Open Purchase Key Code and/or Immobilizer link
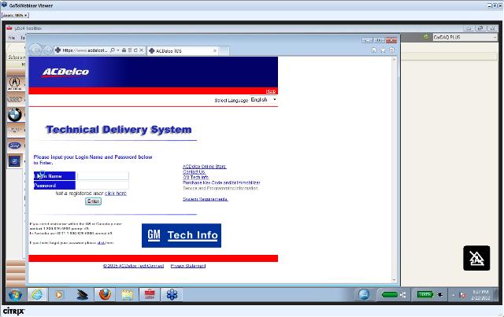504x317 pixels. 221,182
